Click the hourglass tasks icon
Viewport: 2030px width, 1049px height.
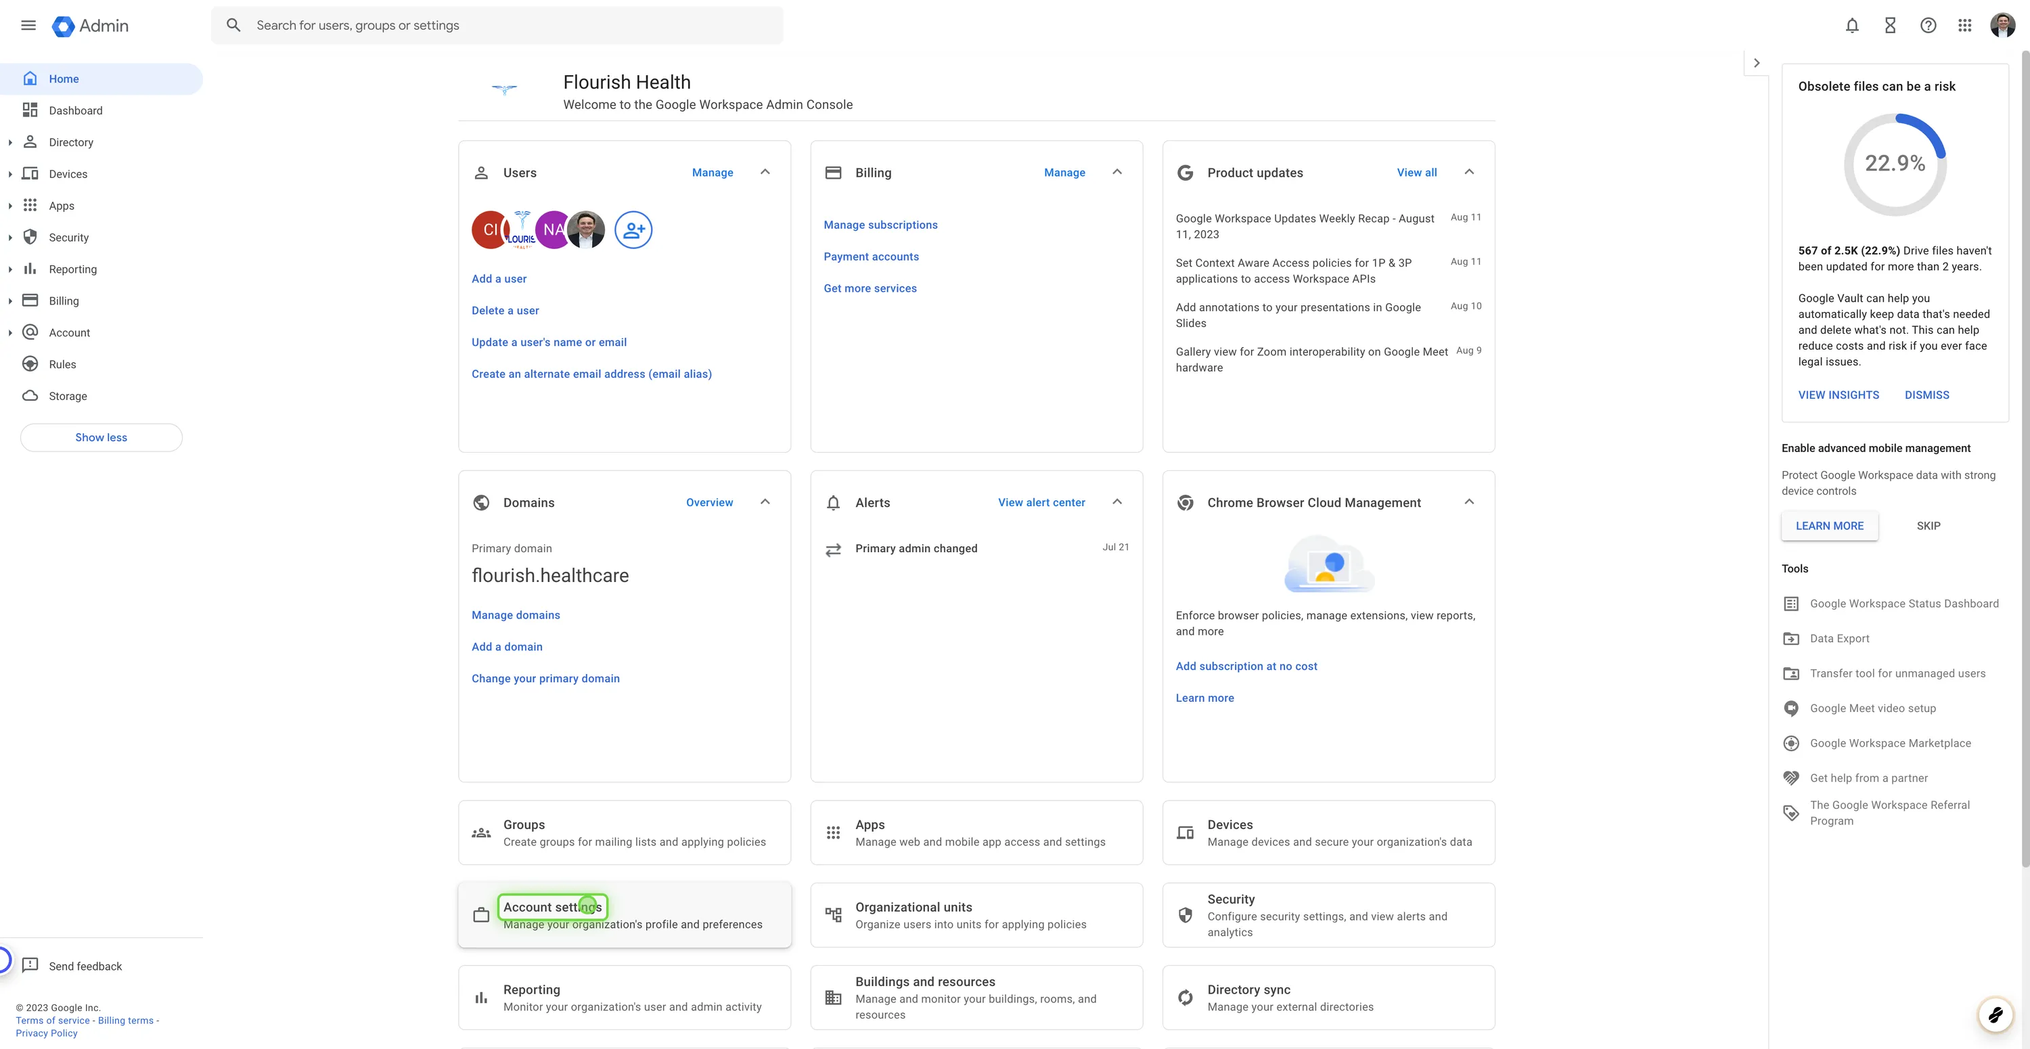1890,25
